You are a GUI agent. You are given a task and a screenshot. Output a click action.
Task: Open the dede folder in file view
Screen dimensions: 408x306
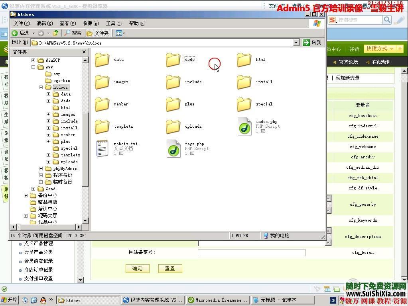[x=173, y=60]
